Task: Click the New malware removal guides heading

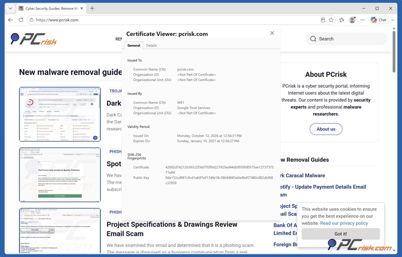Action: point(71,72)
